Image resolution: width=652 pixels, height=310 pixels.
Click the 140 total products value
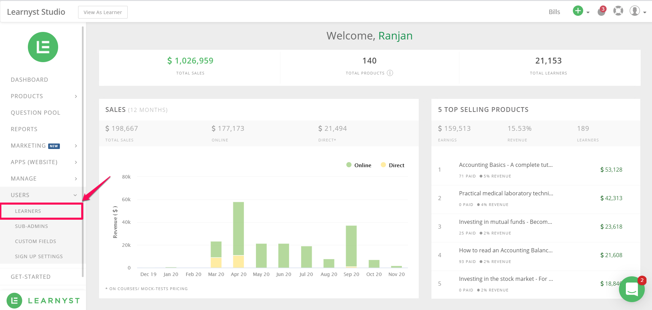[x=370, y=61]
